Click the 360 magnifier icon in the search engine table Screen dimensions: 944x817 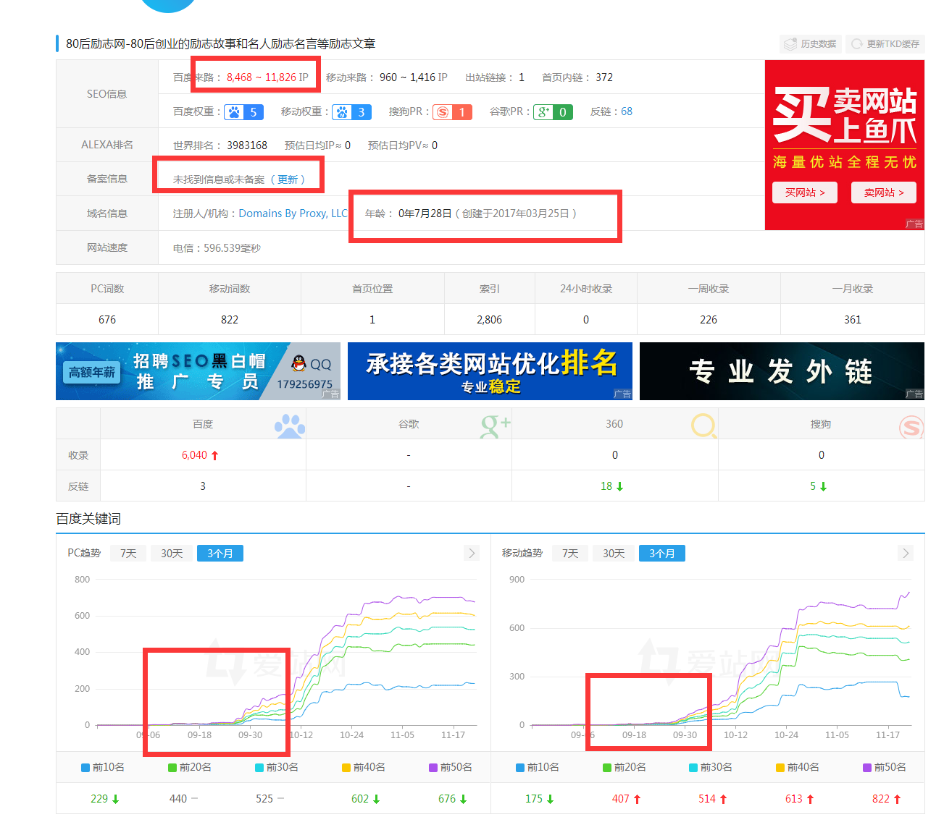tap(702, 426)
